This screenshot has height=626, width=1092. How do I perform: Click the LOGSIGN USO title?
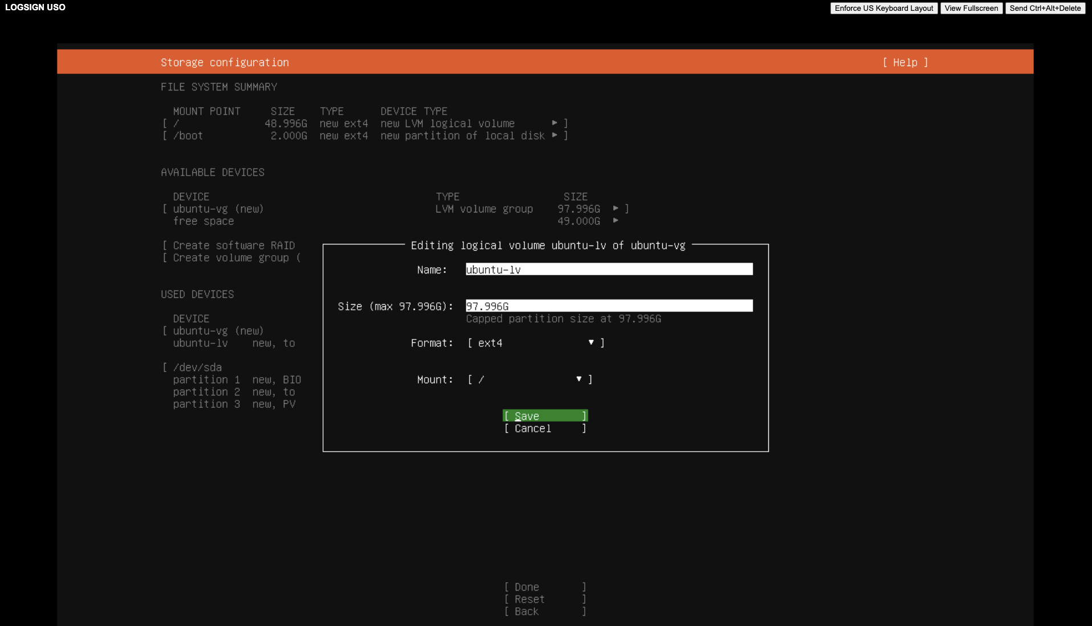(x=35, y=7)
